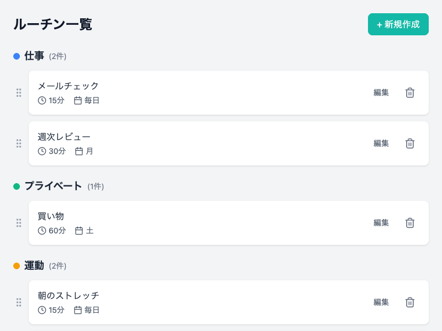This screenshot has width=442, height=331.
Task: Select the プライベート category heading
Action: coord(53,186)
